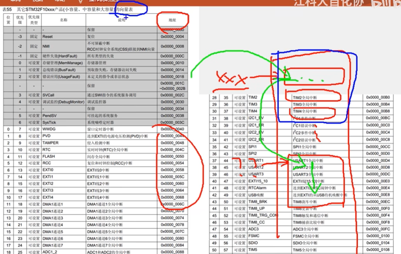Image resolution: width=401 pixels, height=254 pixels.
Task: Select the Reset name cell
Action: pos(64,37)
